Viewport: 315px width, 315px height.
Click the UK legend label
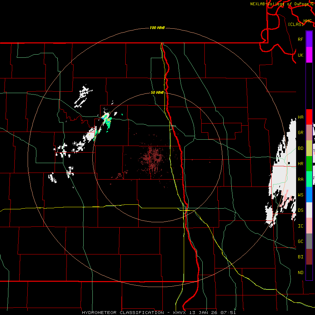tap(301, 55)
